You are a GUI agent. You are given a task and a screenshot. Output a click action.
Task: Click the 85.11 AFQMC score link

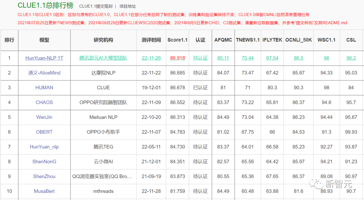click(223, 58)
